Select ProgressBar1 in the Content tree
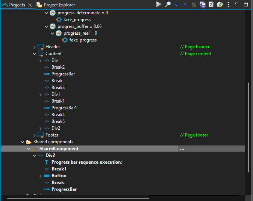 pos(64,108)
